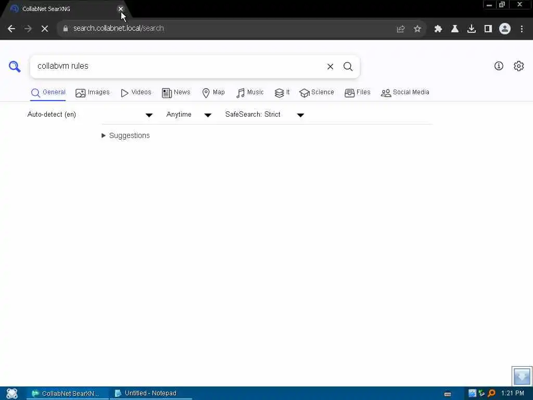
Task: Switch to the Music category
Action: [250, 93]
